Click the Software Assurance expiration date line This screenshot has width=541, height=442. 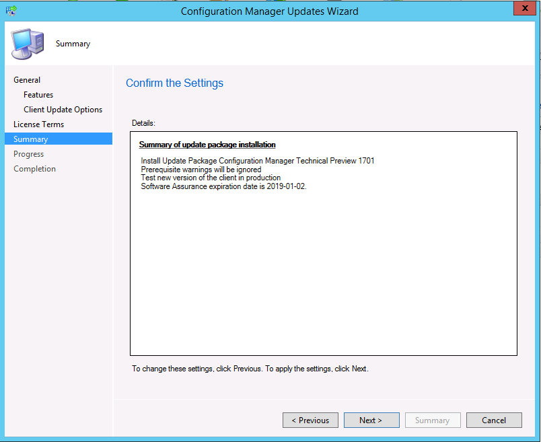click(x=223, y=186)
